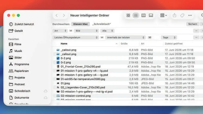Image resolution: width=203 pixels, height=114 pixels.
Task: Select the „Schreibtisch" search scope
Action: 101,24
